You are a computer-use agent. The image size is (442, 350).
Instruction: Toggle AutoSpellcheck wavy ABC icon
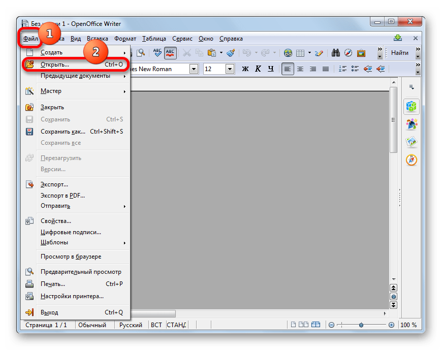pos(170,53)
